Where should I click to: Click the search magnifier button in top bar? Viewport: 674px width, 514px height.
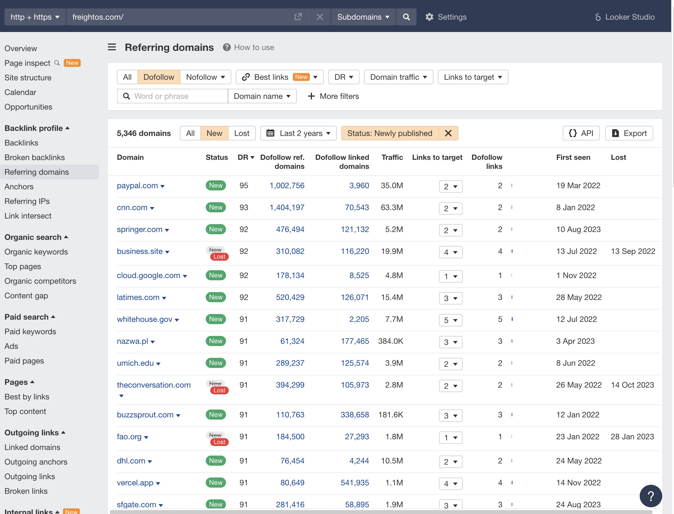pos(406,17)
